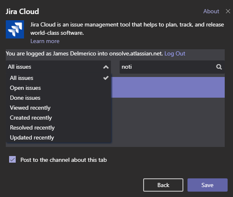233x197 pixels.
Task: Open the About link
Action: [x=211, y=11]
